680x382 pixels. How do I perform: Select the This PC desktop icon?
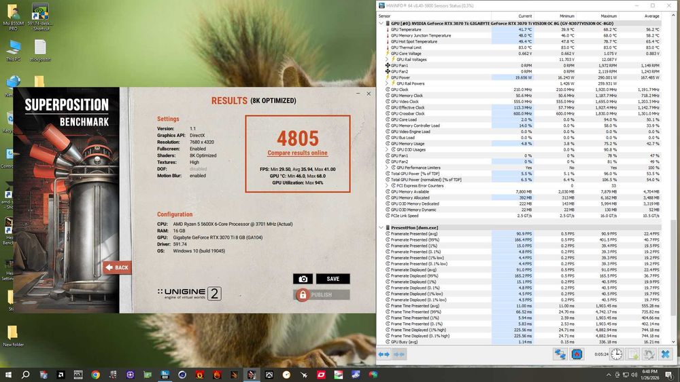pyautogui.click(x=14, y=51)
